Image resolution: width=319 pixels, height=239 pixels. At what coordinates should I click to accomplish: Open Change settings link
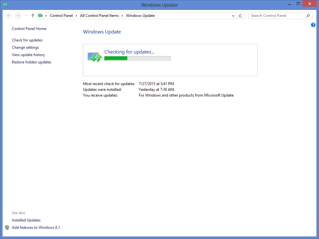coord(26,47)
